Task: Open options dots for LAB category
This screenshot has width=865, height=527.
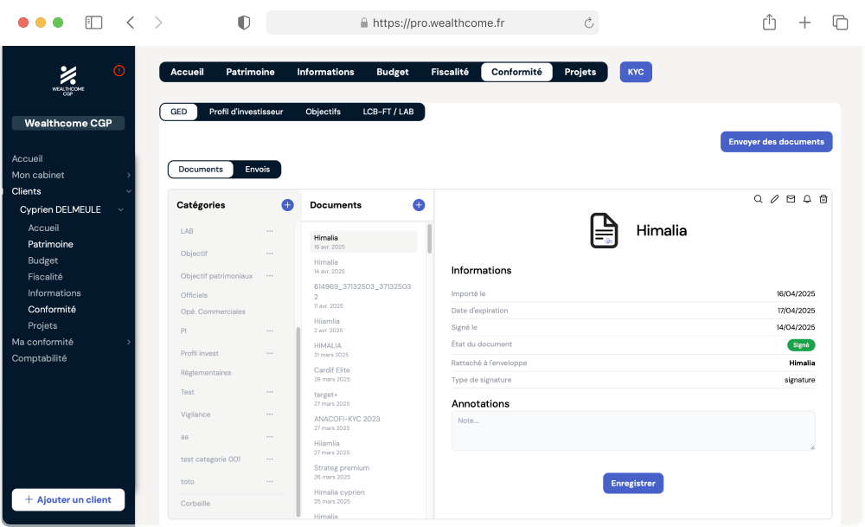Action: 270,231
